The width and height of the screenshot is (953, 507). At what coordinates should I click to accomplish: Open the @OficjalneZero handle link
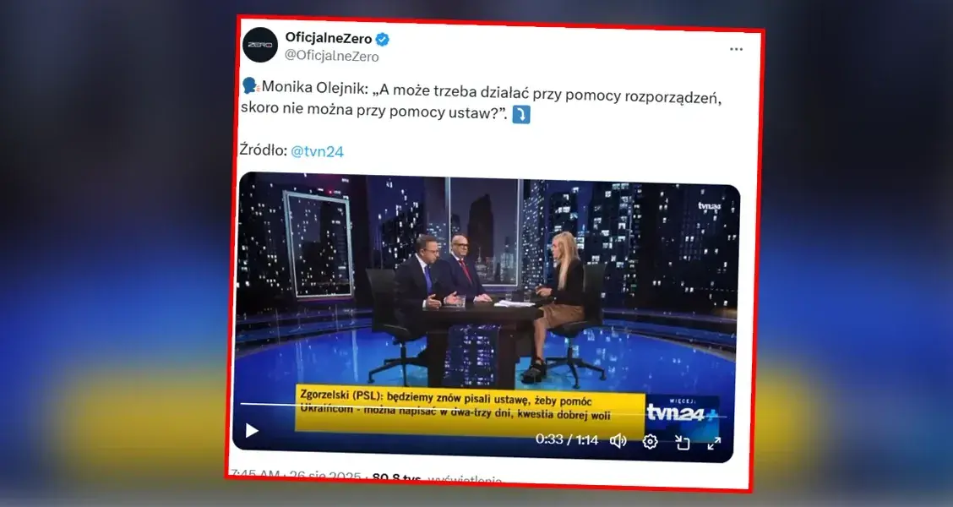coord(332,57)
